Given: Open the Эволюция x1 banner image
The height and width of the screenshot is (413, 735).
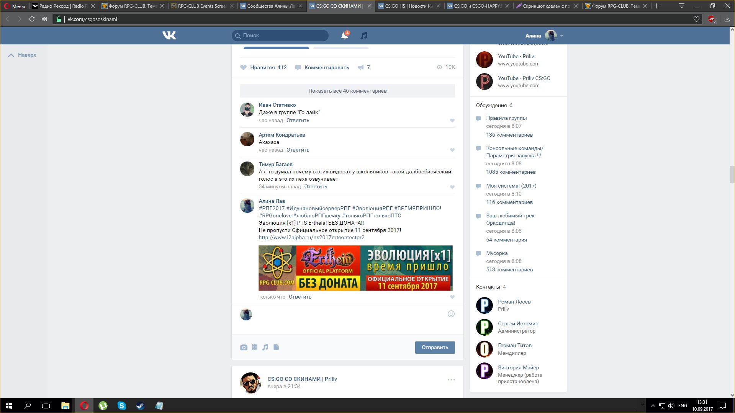Looking at the screenshot, I should tap(355, 268).
